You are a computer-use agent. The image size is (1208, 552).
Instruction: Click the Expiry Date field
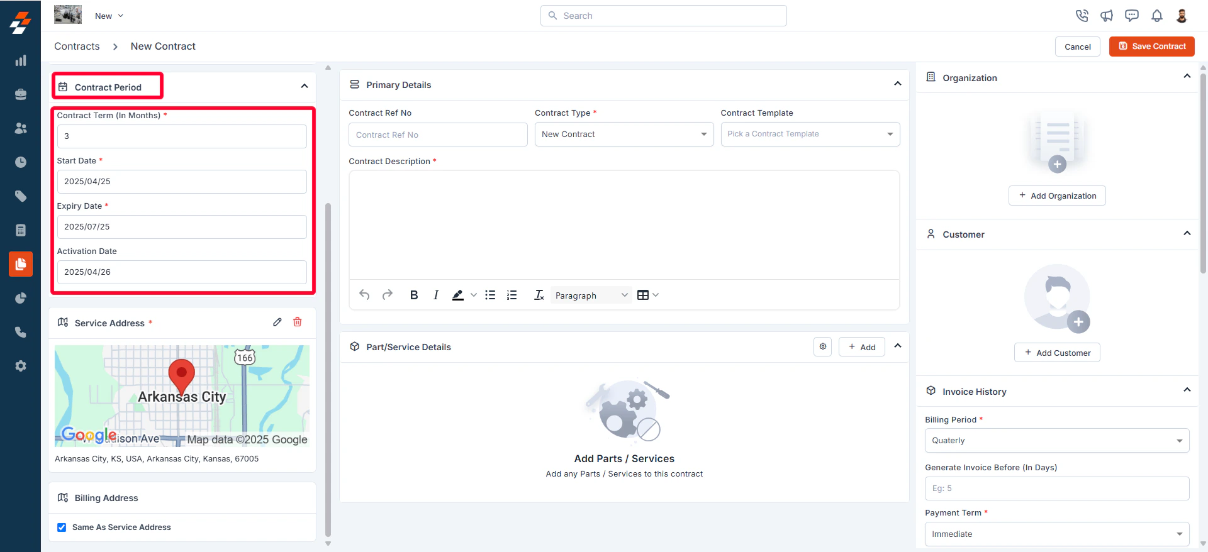pos(182,227)
